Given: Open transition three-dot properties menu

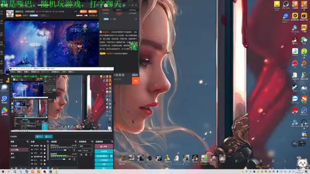Looking at the screenshot, I should pos(91,155).
